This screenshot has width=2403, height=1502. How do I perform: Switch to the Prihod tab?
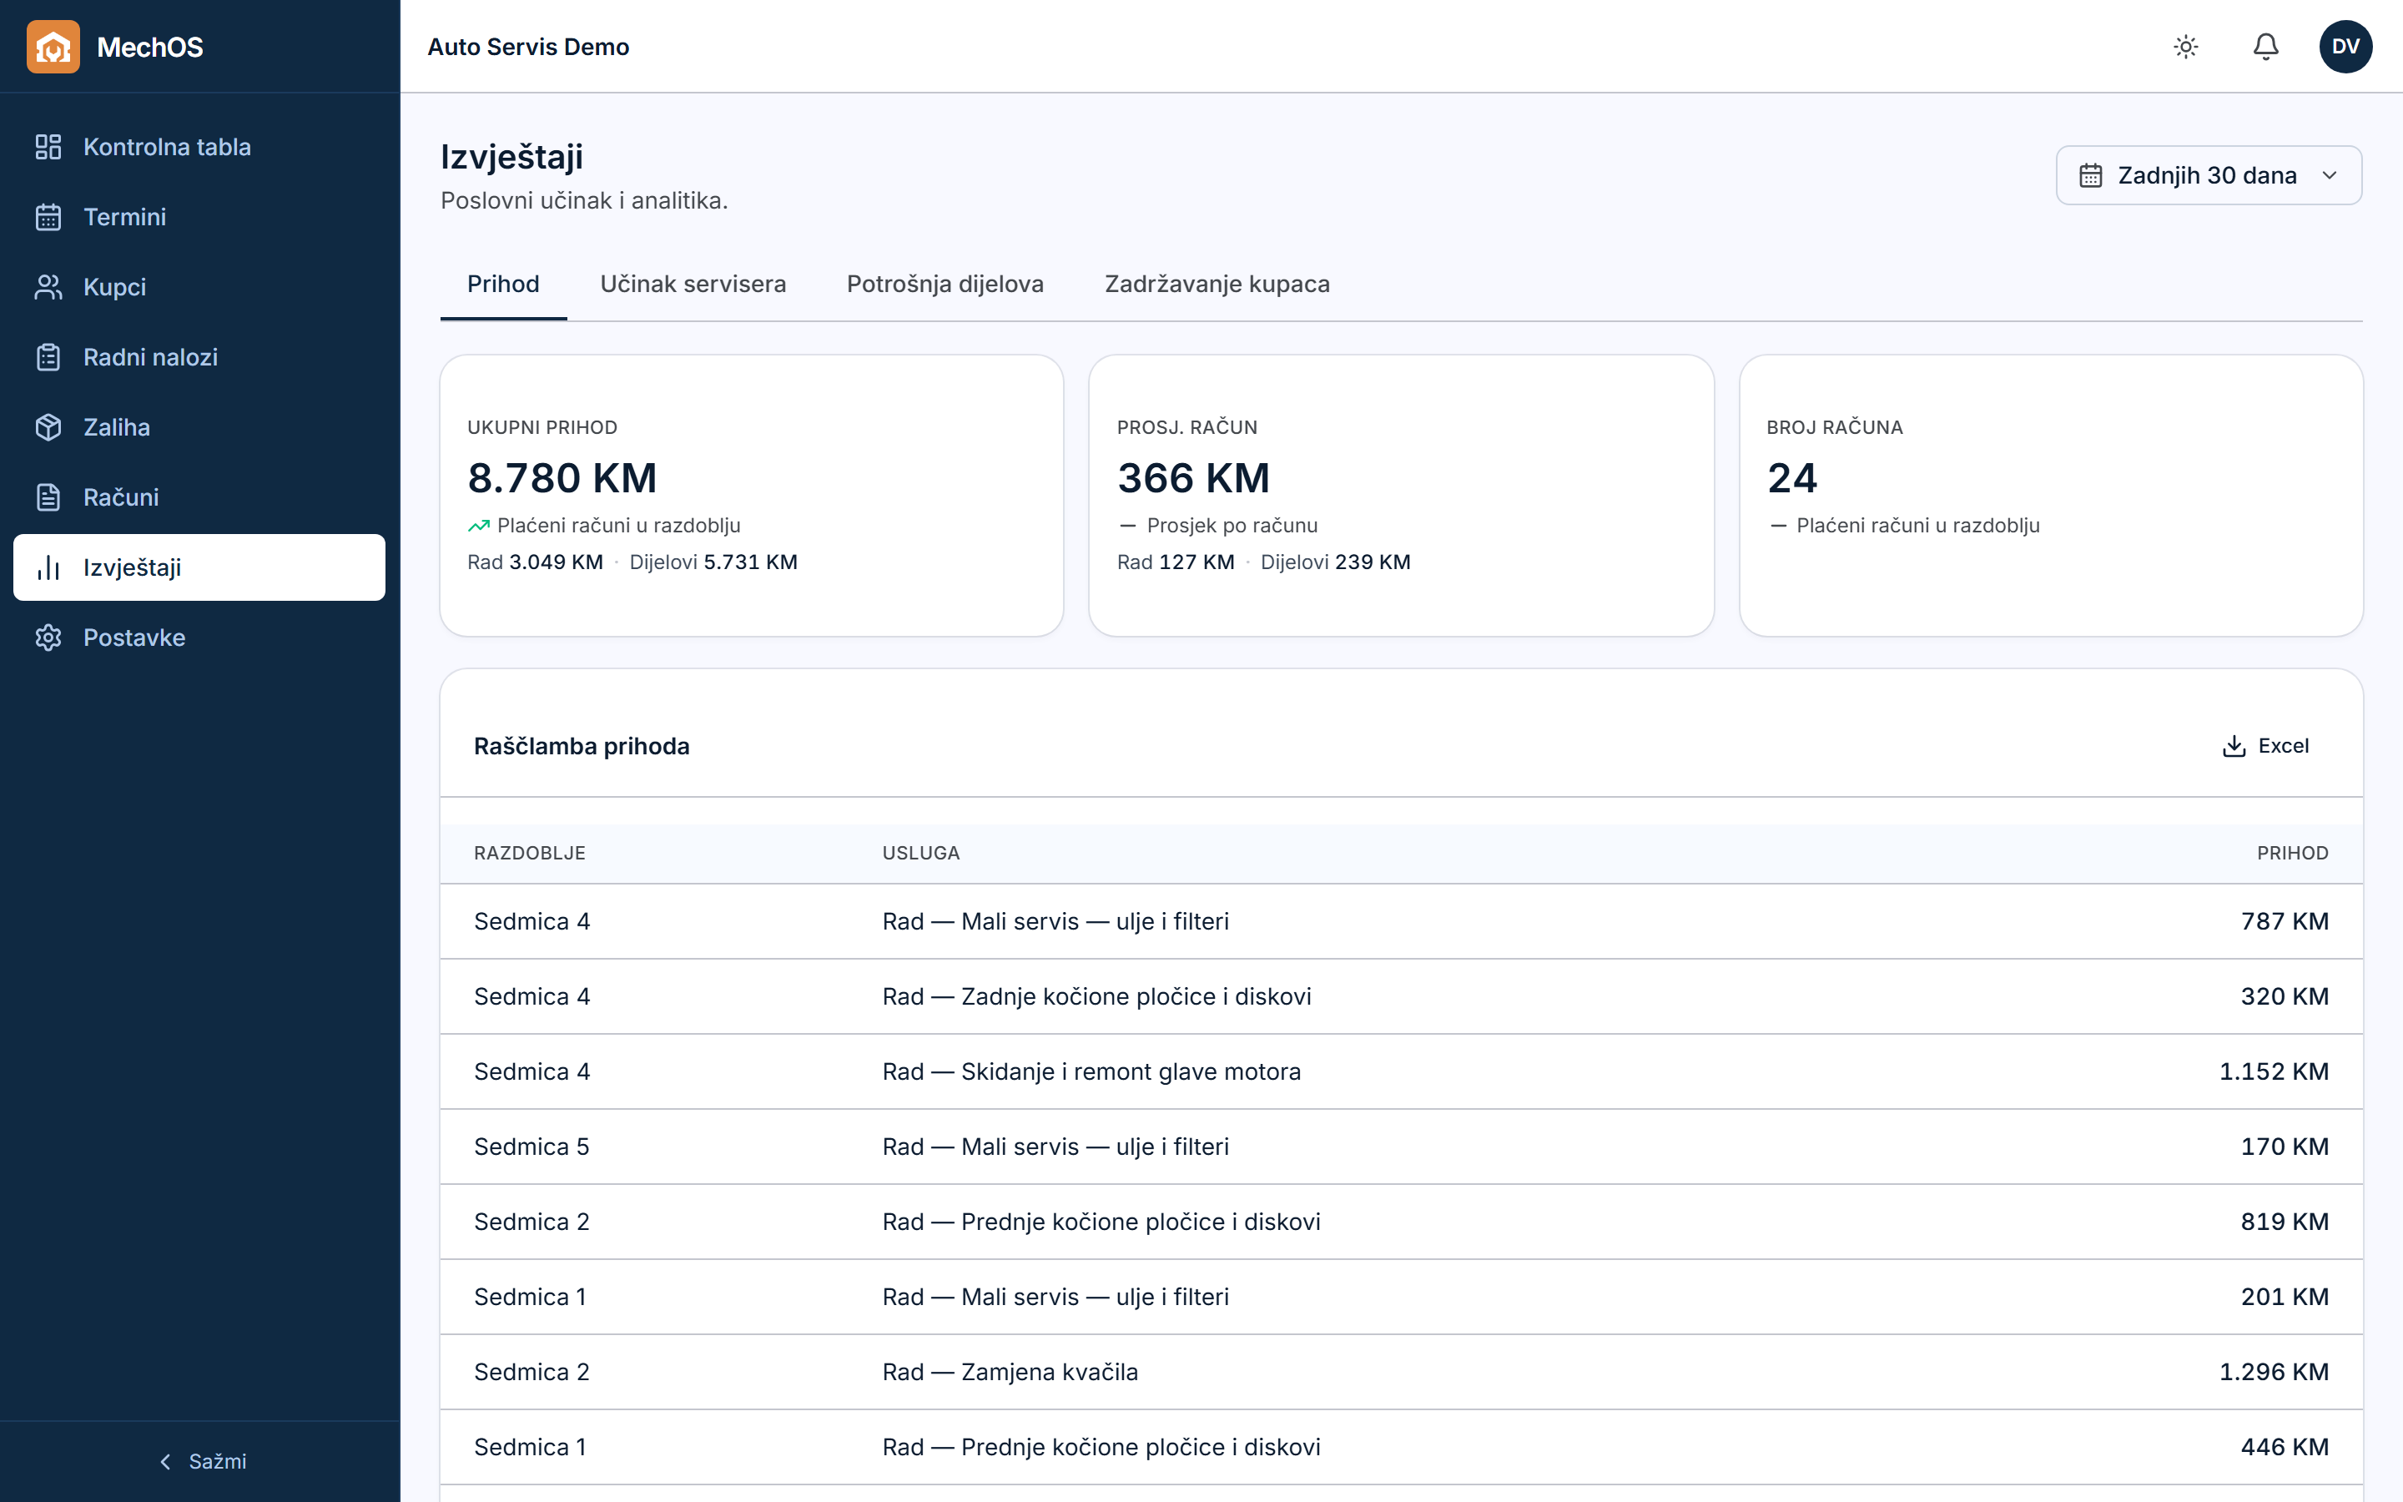coord(503,284)
